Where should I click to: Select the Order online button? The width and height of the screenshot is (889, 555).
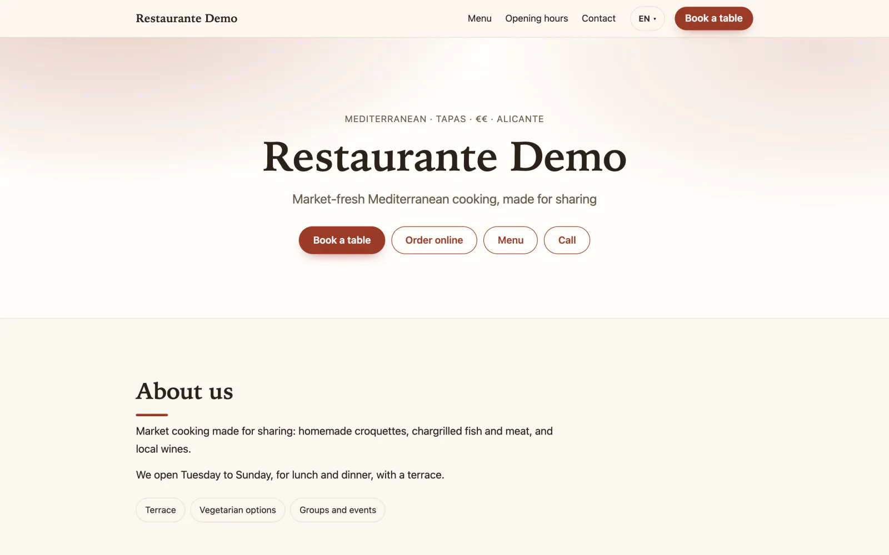click(434, 240)
